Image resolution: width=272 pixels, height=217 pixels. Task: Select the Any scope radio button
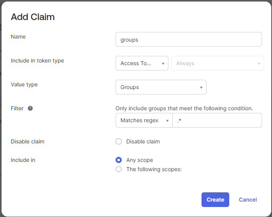click(x=119, y=160)
